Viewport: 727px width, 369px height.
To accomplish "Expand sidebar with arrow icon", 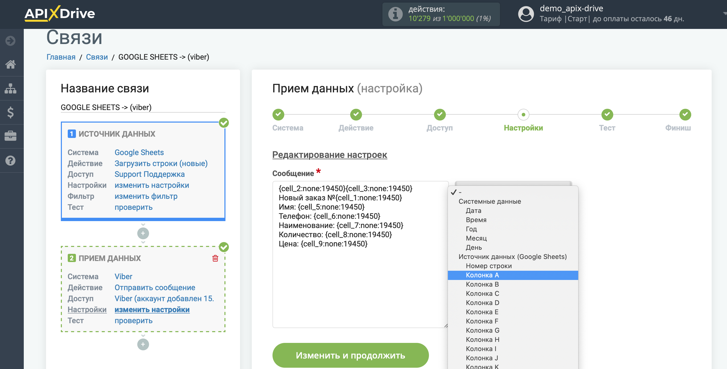I will (x=10, y=41).
